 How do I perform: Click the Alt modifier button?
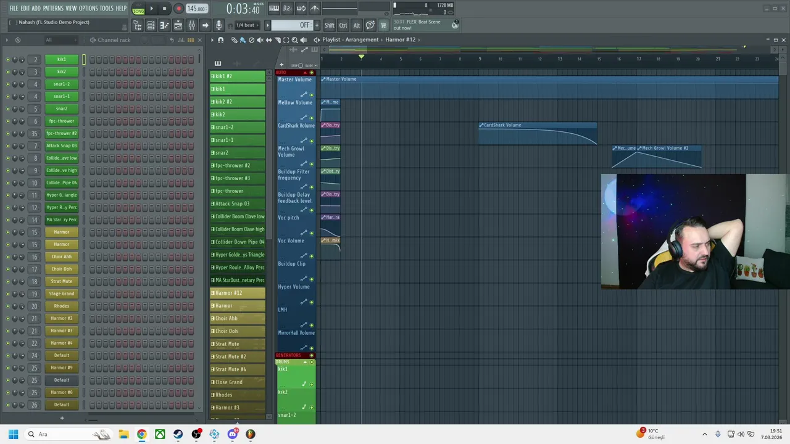(x=357, y=25)
